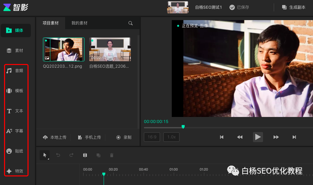Click the split clip icon in timeline toolbar
The image size is (313, 185).
85,155
